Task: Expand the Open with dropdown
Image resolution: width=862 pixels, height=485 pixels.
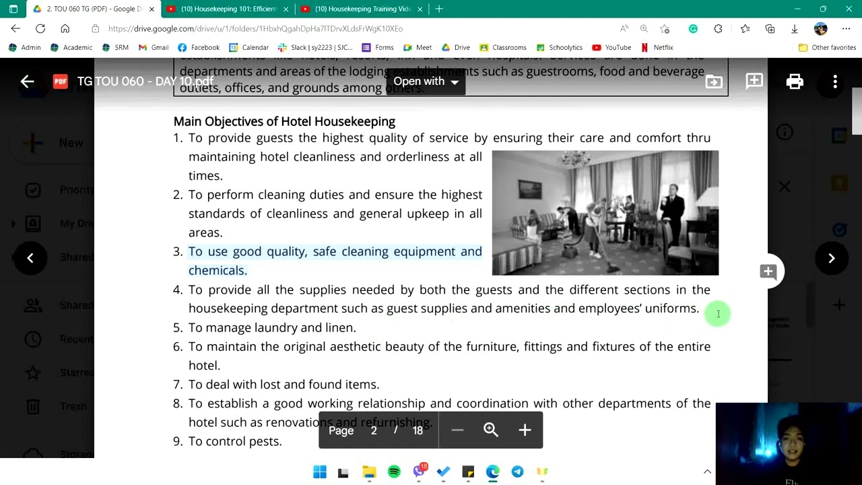Action: [x=425, y=82]
